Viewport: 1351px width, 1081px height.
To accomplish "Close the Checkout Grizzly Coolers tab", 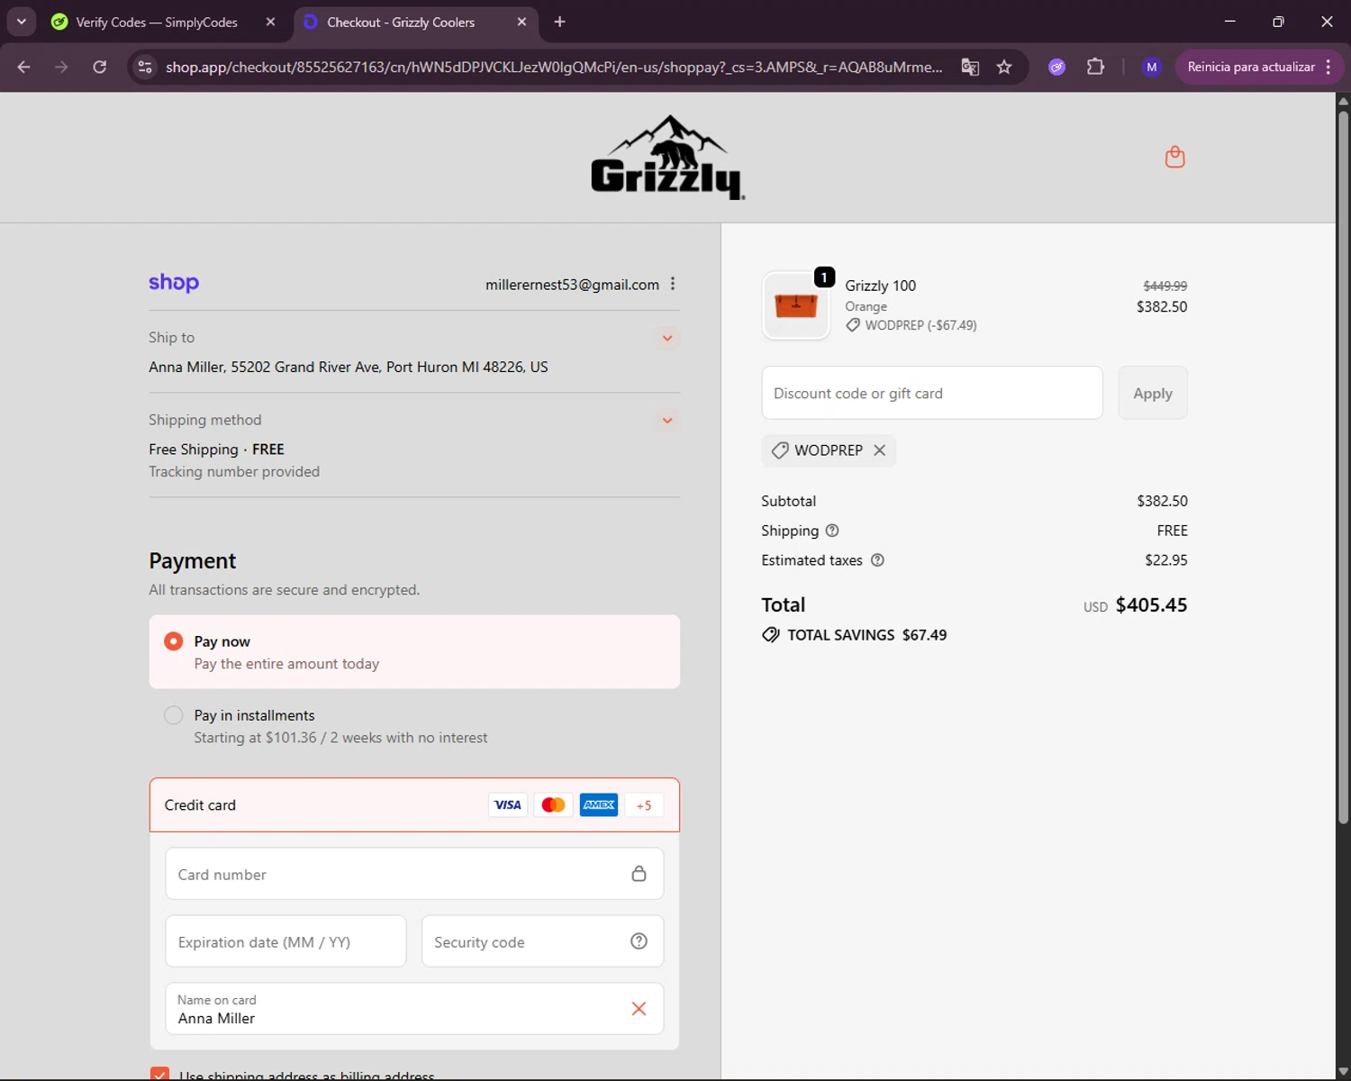I will pos(521,22).
